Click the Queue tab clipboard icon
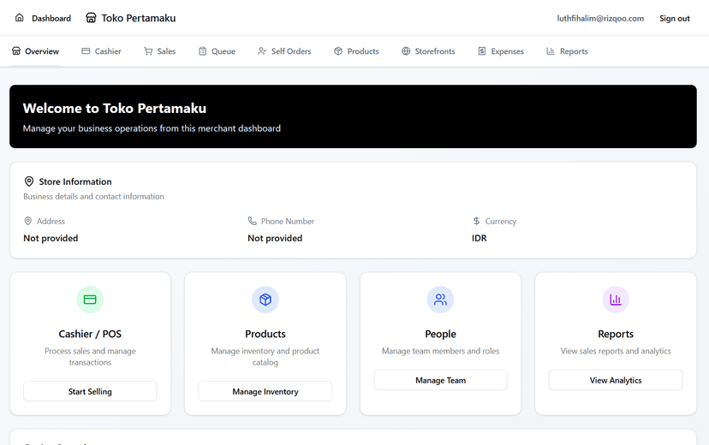 pos(203,51)
